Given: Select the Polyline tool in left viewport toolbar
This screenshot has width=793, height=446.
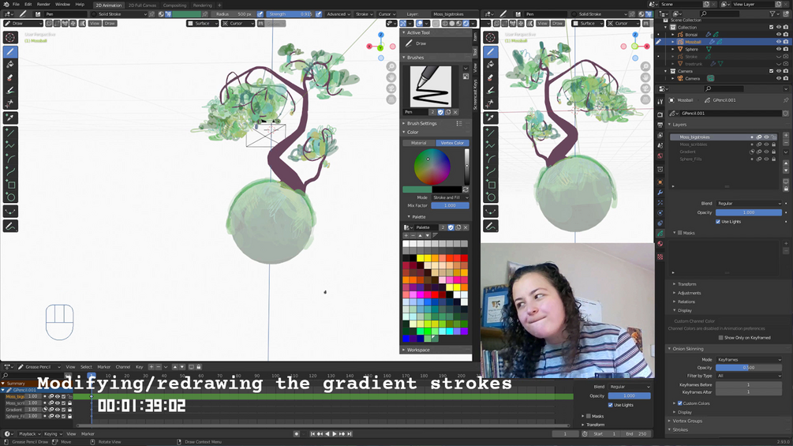Looking at the screenshot, I should (10, 145).
